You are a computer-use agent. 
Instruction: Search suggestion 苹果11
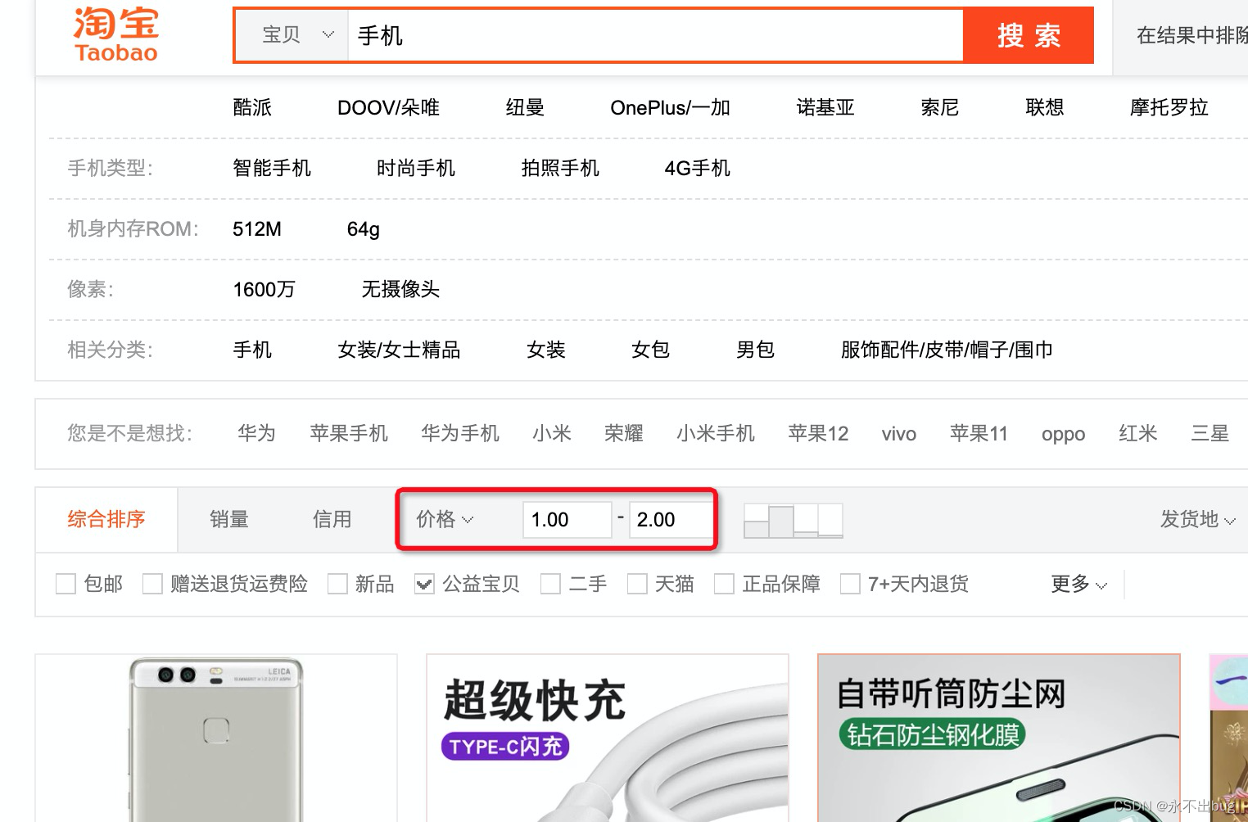(979, 433)
